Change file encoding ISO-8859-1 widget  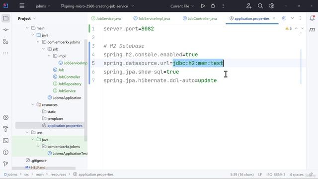276,175
